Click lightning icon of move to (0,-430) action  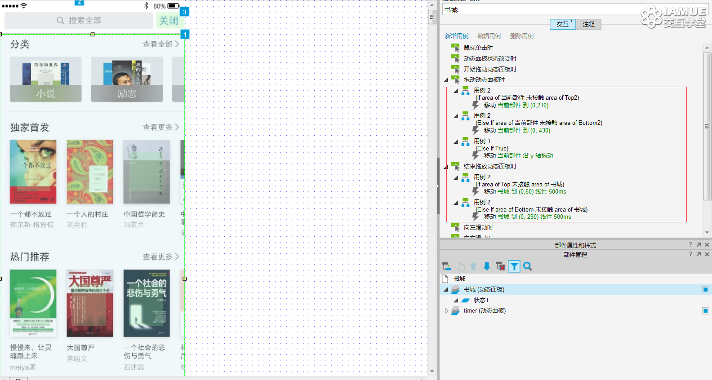[475, 130]
